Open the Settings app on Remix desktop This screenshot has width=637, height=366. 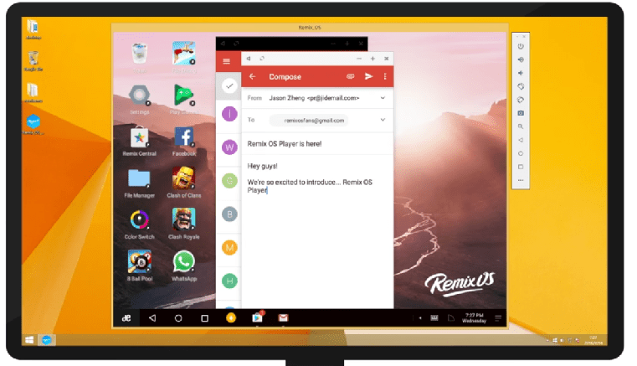pyautogui.click(x=139, y=100)
